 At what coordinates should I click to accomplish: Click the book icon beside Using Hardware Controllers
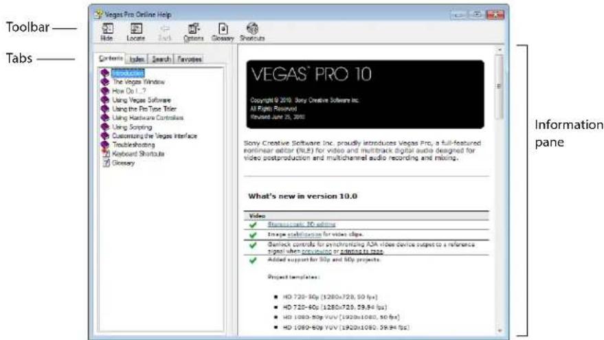pyautogui.click(x=104, y=118)
